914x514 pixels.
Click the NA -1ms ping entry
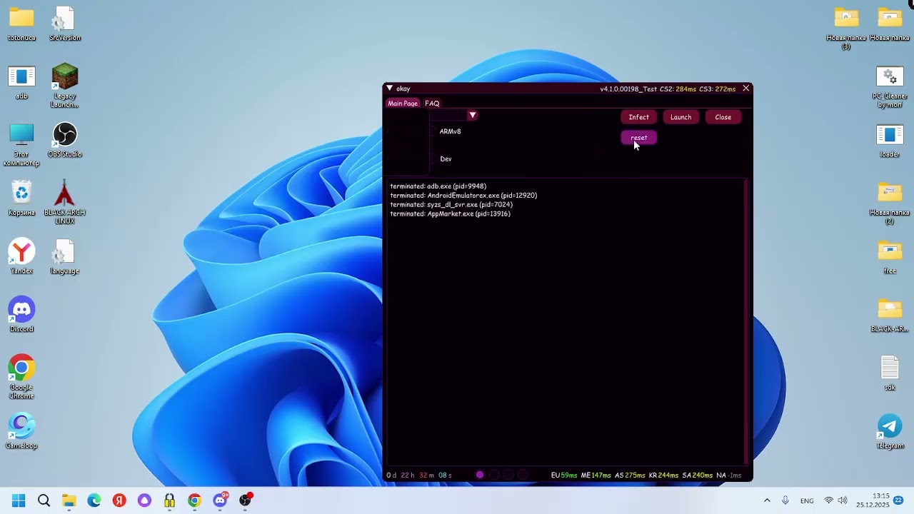[729, 475]
